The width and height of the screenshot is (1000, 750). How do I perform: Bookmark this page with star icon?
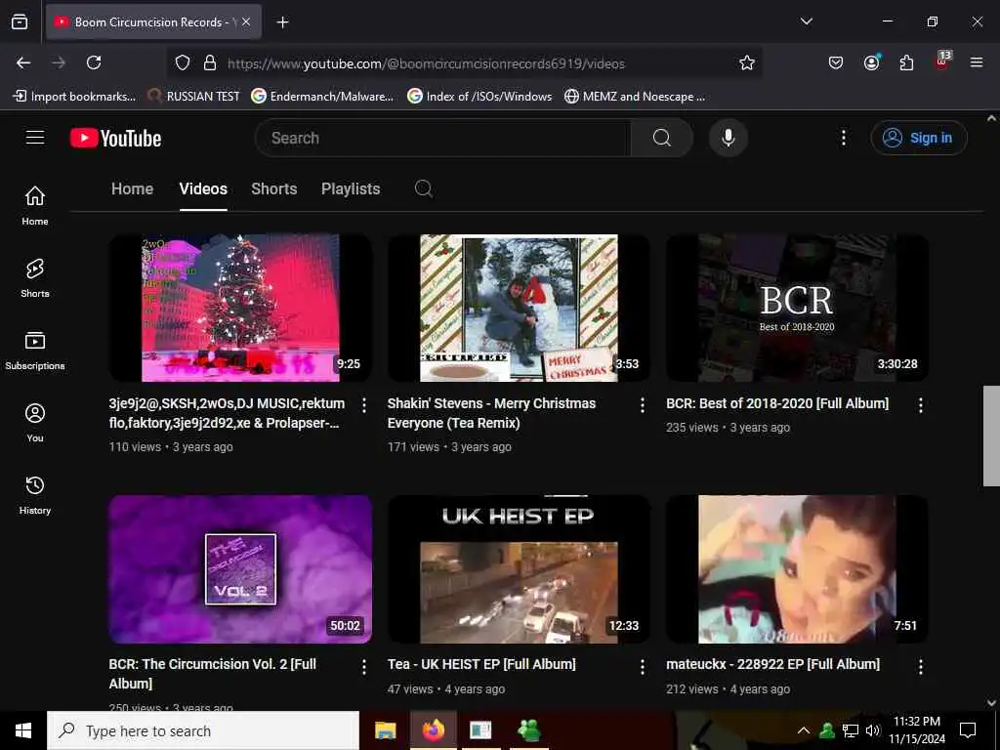747,62
